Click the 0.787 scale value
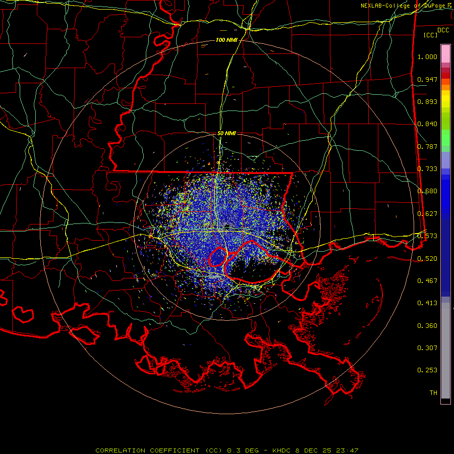This screenshot has width=454, height=454. click(x=427, y=146)
